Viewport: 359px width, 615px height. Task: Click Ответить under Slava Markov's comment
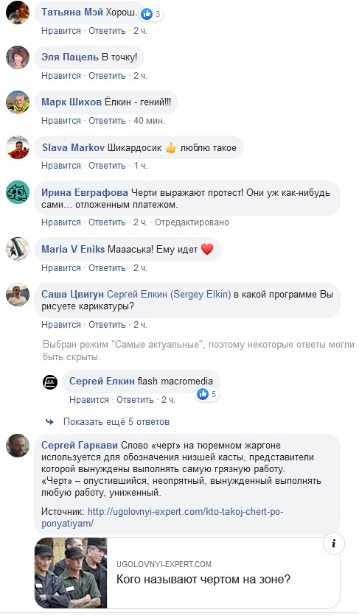[x=107, y=166]
